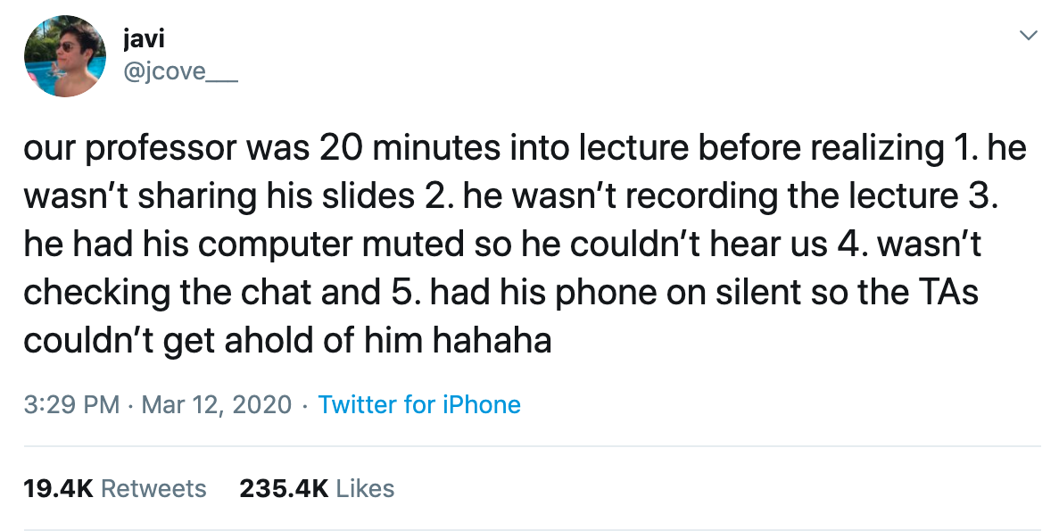Viewport: 1059px width, 531px height.
Task: Open the javi display name profile link
Action: [x=144, y=38]
